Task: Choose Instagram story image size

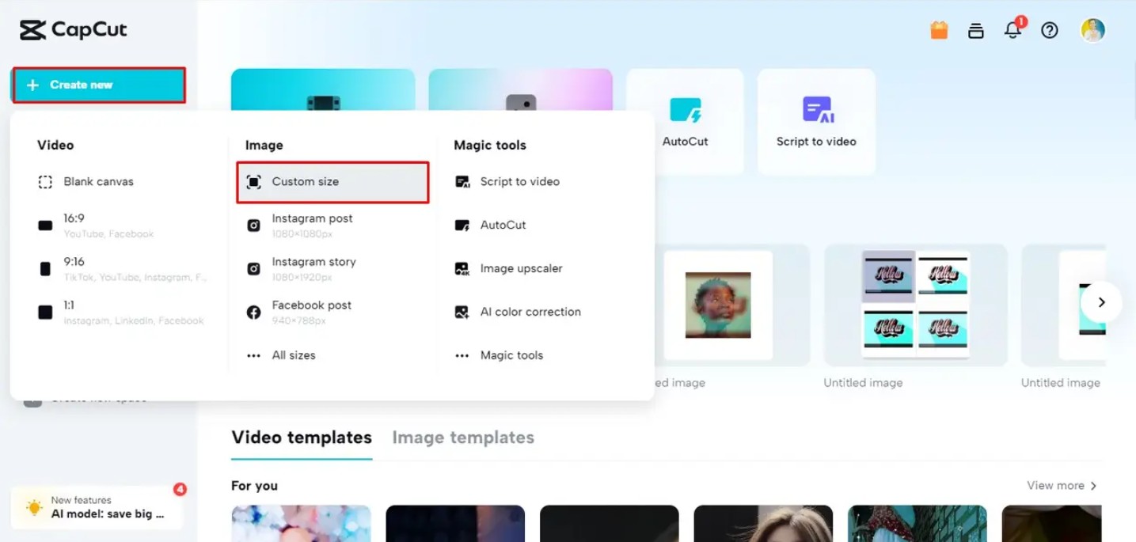Action: click(x=313, y=268)
